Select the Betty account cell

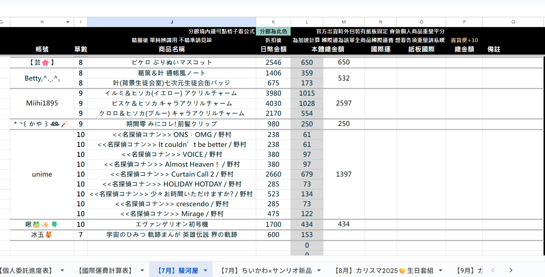42,78
